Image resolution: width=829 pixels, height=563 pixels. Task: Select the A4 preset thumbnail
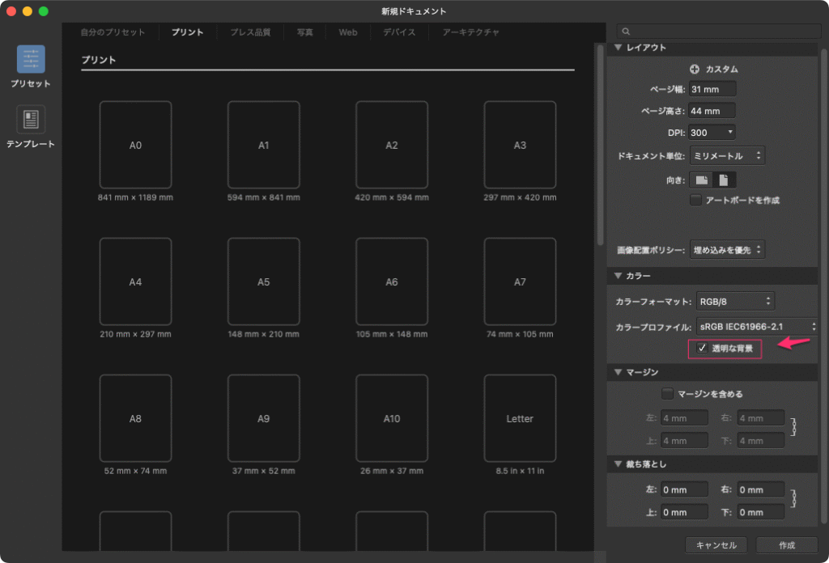(135, 281)
